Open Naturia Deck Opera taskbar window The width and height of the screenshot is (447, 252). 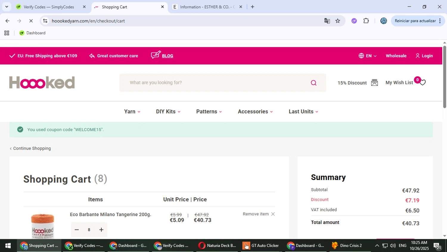point(217,245)
